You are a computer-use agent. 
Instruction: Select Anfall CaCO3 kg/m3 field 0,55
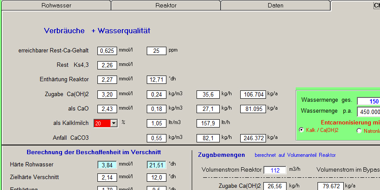(x=156, y=138)
